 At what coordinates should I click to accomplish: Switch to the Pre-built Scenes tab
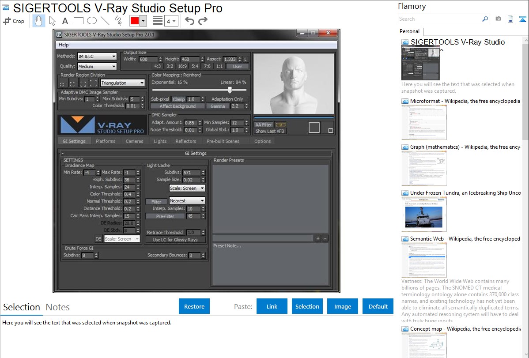223,141
